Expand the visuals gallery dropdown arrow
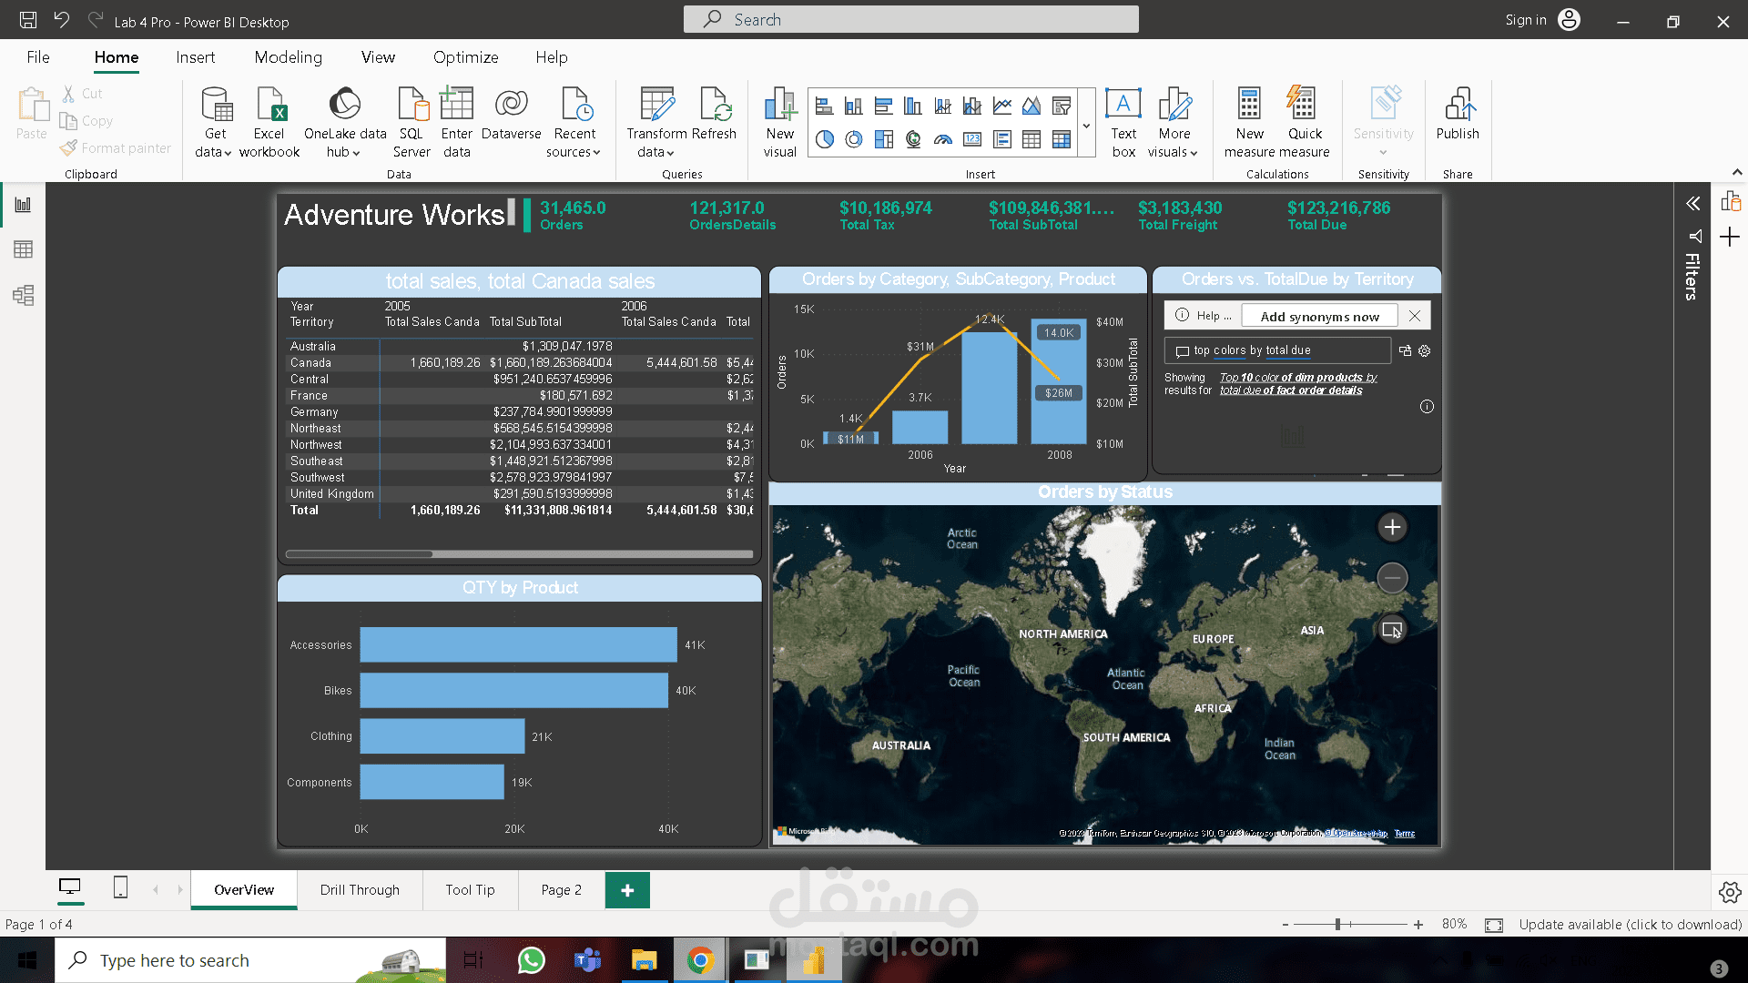1748x983 pixels. point(1086,126)
